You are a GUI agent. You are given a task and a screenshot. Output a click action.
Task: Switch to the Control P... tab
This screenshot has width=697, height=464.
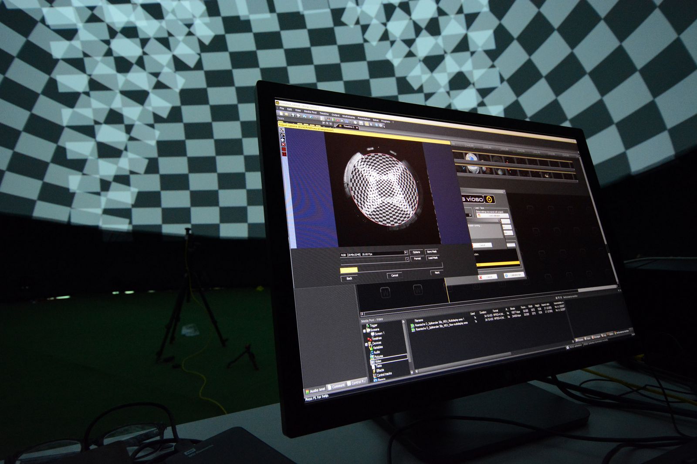click(x=357, y=383)
